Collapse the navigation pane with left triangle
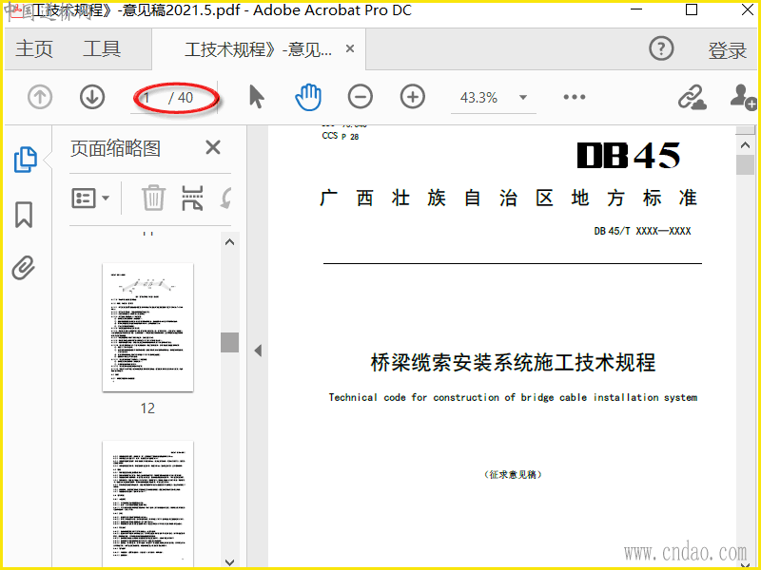Image resolution: width=761 pixels, height=570 pixels. (258, 351)
